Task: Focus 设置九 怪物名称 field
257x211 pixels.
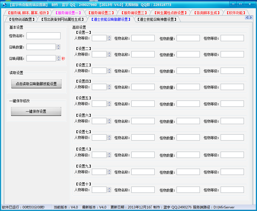Action: [143, 172]
